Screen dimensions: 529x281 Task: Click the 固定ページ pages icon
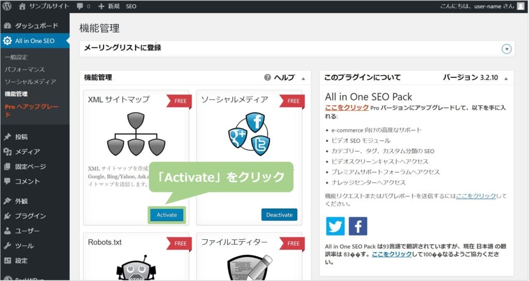pyautogui.click(x=7, y=166)
